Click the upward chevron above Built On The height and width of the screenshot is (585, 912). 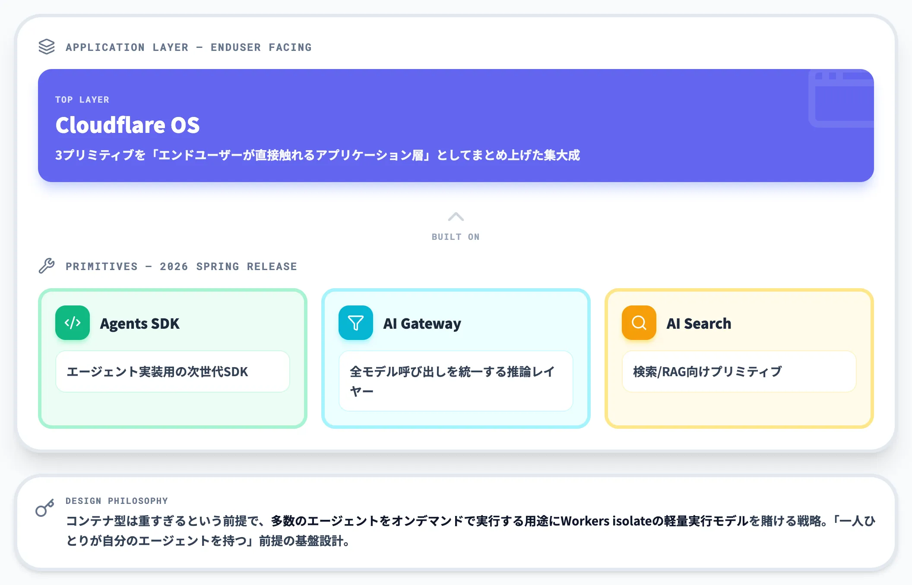(456, 217)
